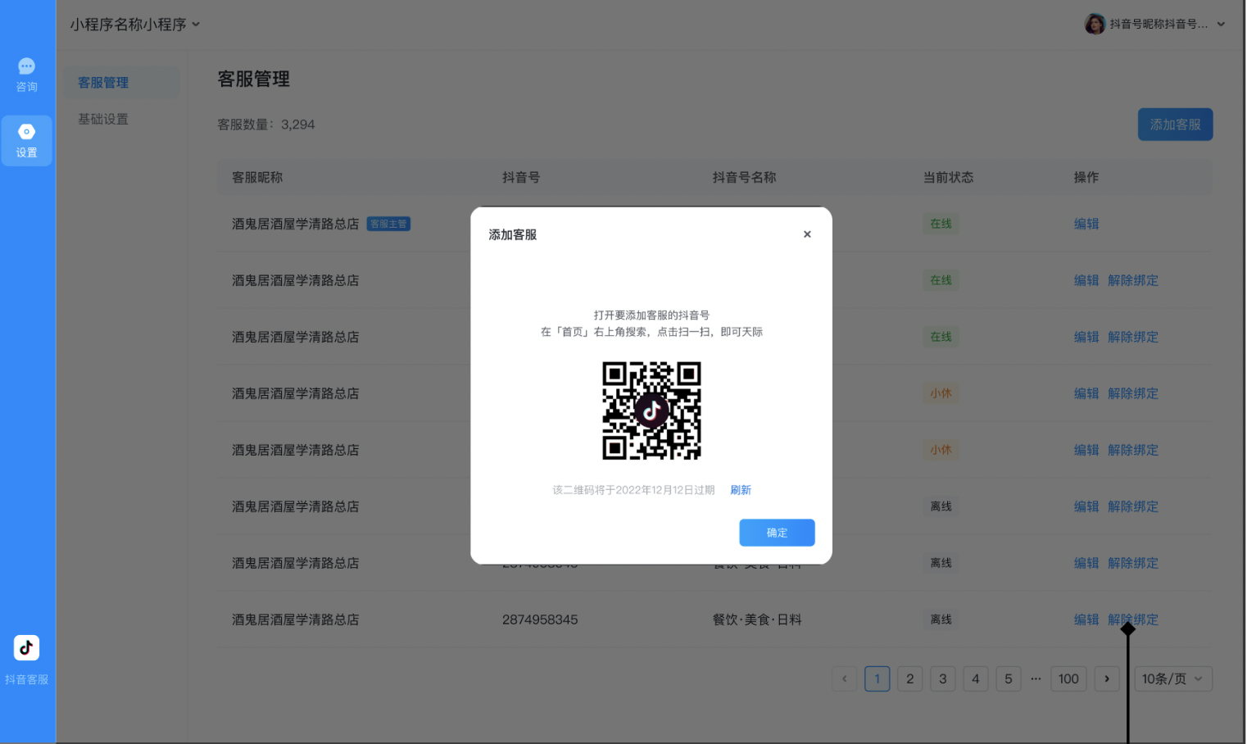Open the 抖音号昵称 account dropdown
The image size is (1247, 744).
point(1155,24)
